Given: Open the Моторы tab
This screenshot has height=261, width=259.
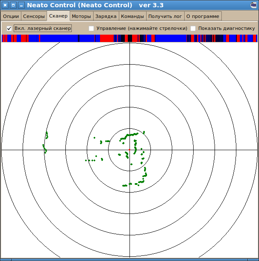Looking at the screenshot, I should click(x=81, y=16).
